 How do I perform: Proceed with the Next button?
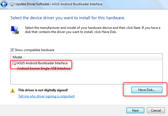135,111
